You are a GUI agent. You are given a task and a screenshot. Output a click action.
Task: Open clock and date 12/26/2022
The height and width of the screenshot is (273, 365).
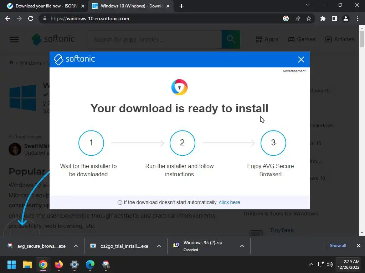pyautogui.click(x=349, y=264)
